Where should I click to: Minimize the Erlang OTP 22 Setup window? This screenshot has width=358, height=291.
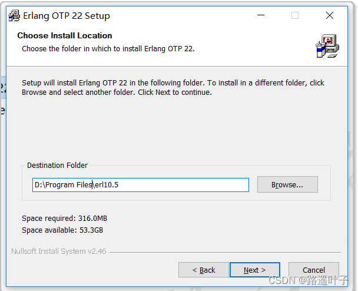261,15
